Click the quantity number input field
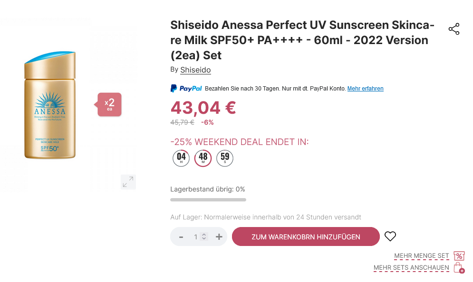This screenshot has height=282, width=473. (x=195, y=237)
